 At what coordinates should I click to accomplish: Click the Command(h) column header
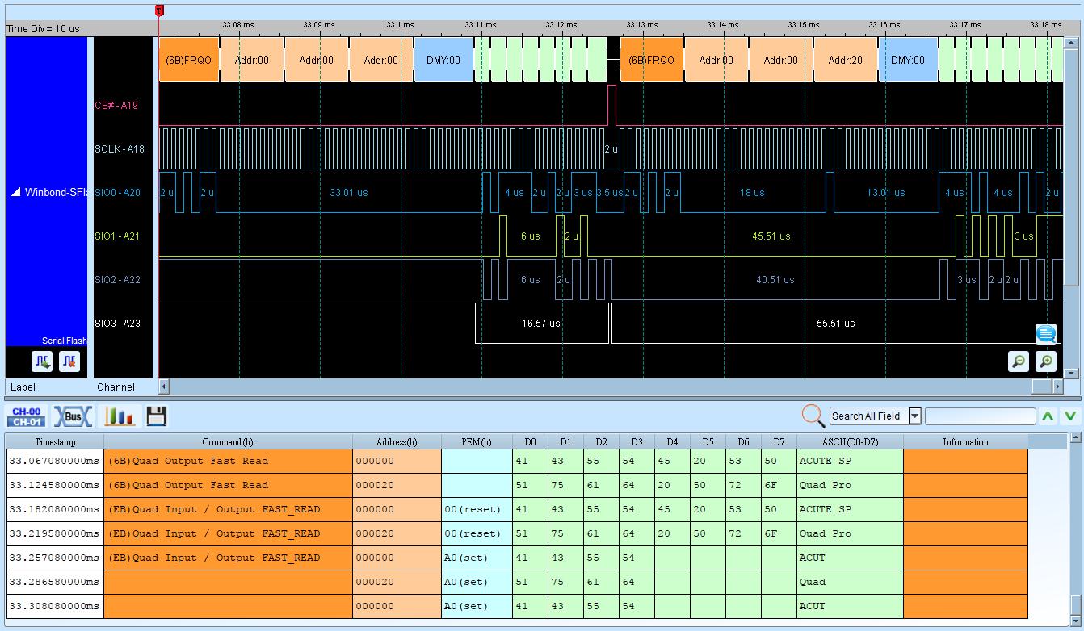228,442
